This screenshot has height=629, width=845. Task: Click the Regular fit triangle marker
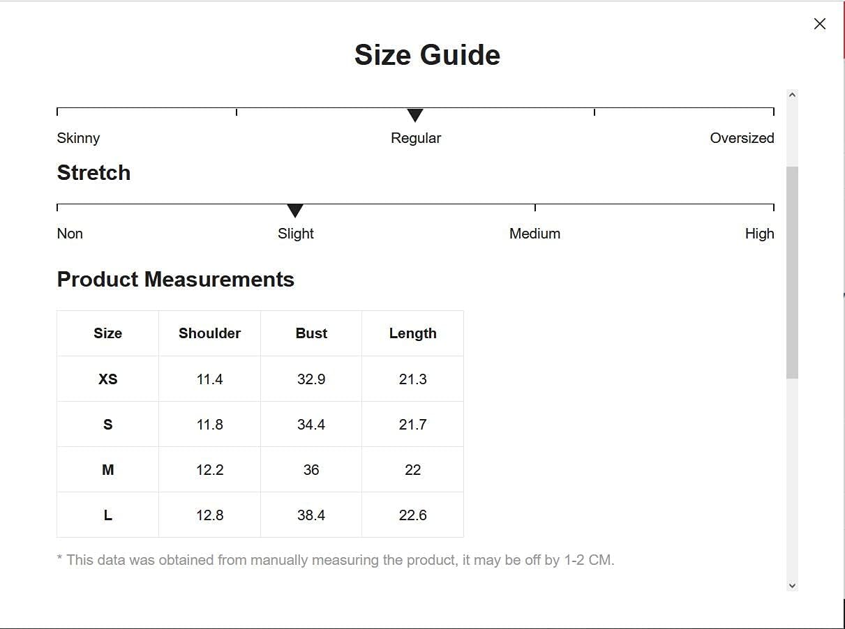pyautogui.click(x=415, y=115)
